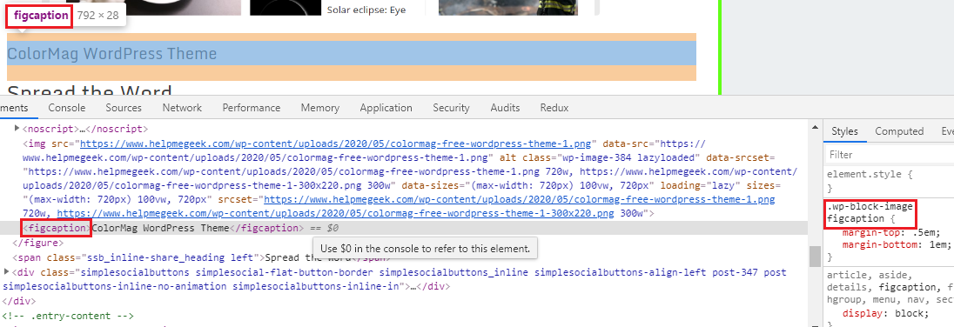954x327 pixels.
Task: Select the Application tab
Action: click(x=386, y=108)
